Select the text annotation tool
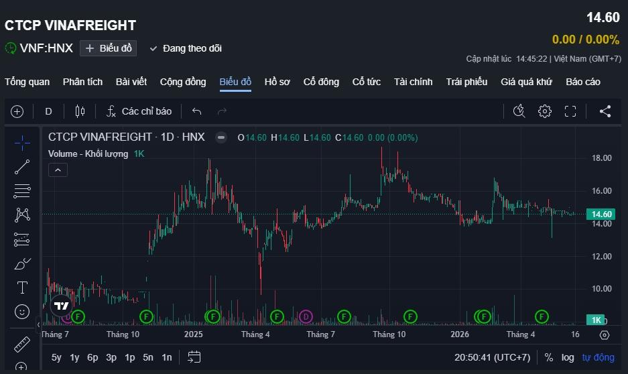This screenshot has width=628, height=374. [22, 288]
